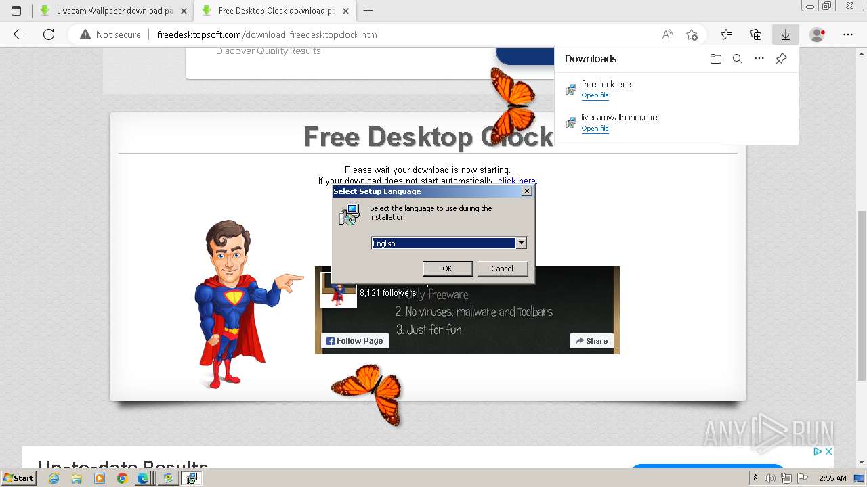The width and height of the screenshot is (867, 487).
Task: Open the network tray icon
Action: tap(786, 478)
